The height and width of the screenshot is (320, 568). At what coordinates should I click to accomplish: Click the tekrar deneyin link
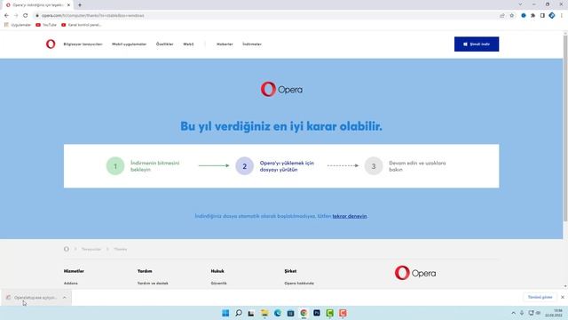(x=350, y=216)
